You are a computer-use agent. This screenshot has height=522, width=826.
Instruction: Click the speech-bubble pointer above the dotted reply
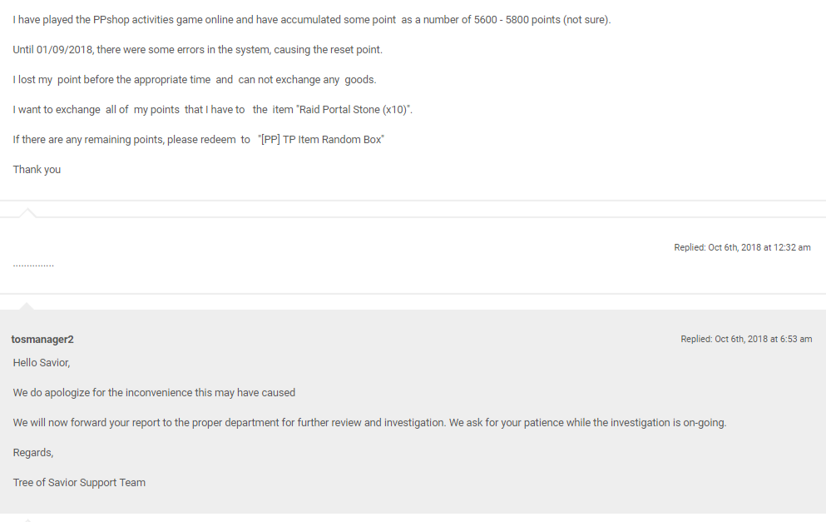(x=27, y=213)
